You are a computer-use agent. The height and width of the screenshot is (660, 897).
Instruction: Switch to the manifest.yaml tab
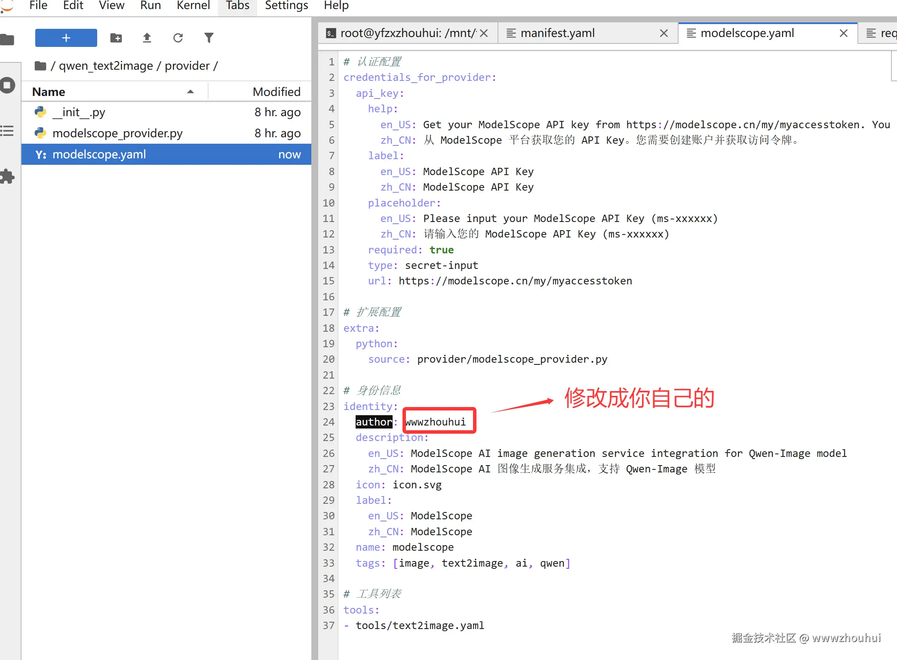tap(557, 33)
